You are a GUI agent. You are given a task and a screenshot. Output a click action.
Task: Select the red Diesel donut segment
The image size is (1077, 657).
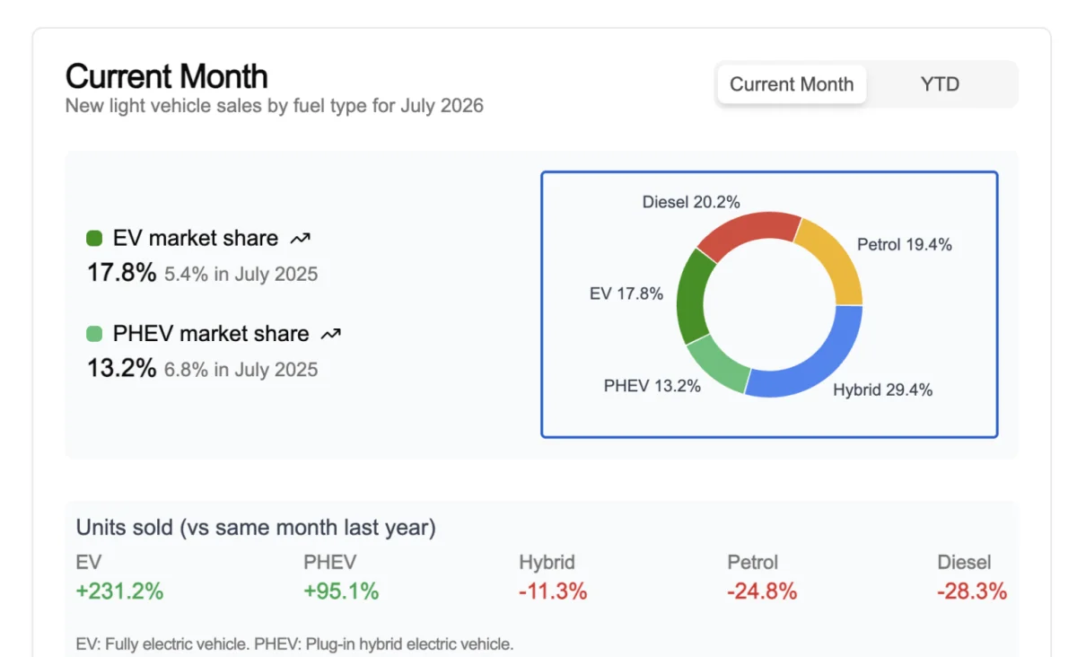pos(748,235)
